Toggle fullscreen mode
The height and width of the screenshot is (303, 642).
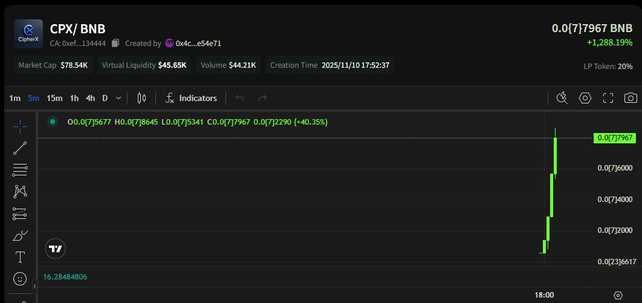(608, 98)
